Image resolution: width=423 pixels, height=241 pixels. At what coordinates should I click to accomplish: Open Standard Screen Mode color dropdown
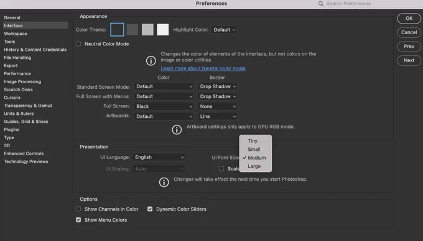(x=164, y=86)
